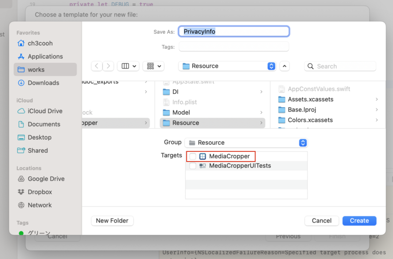The width and height of the screenshot is (393, 259).
Task: Click the New Folder button
Action: tap(112, 221)
